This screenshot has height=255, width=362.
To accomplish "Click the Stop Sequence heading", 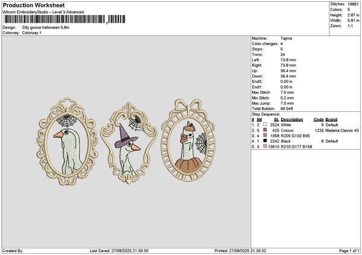I will (x=265, y=114).
